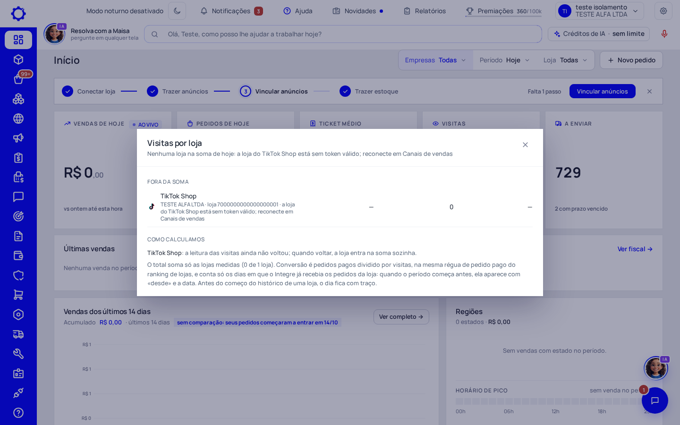
Task: Click the shopping cart icon in sidebar
Action: (x=18, y=295)
